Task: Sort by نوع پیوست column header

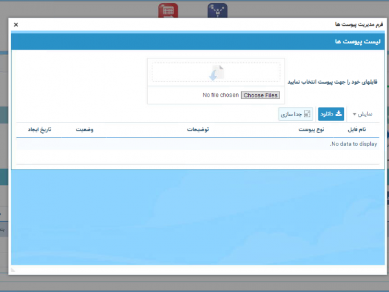Action: (x=311, y=130)
